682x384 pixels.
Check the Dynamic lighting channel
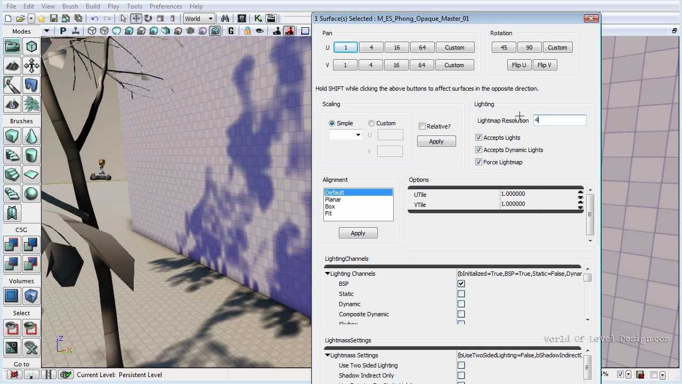pos(461,304)
